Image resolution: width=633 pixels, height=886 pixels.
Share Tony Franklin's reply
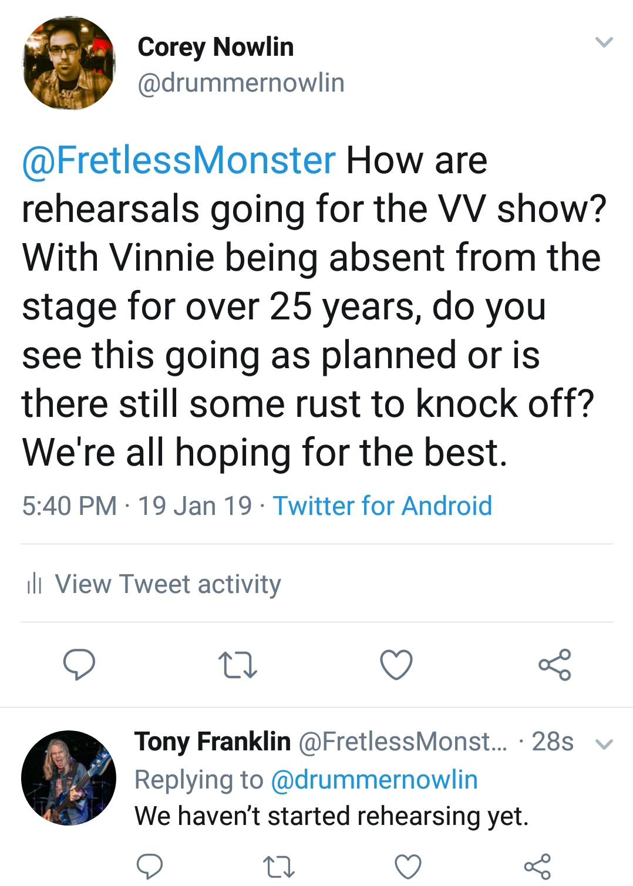tap(537, 867)
